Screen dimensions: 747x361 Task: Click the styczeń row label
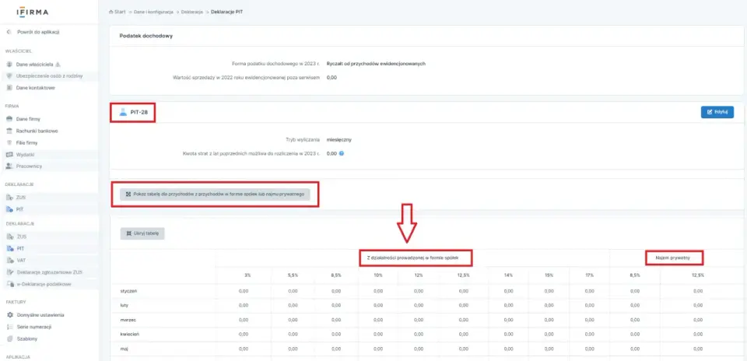pos(128,291)
